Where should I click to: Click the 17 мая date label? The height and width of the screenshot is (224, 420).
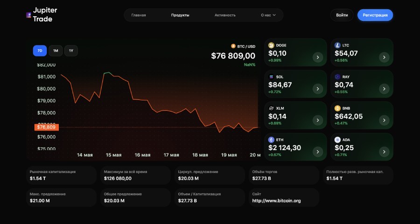(171, 155)
